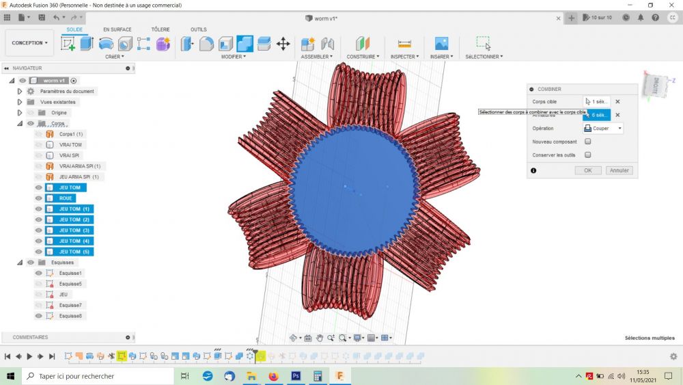Activate the Move/Copy cross-arrow tool
Image resolution: width=683 pixels, height=385 pixels.
(283, 44)
